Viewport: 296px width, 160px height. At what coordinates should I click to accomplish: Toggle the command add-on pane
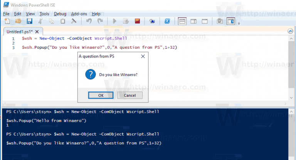[x=231, y=21]
